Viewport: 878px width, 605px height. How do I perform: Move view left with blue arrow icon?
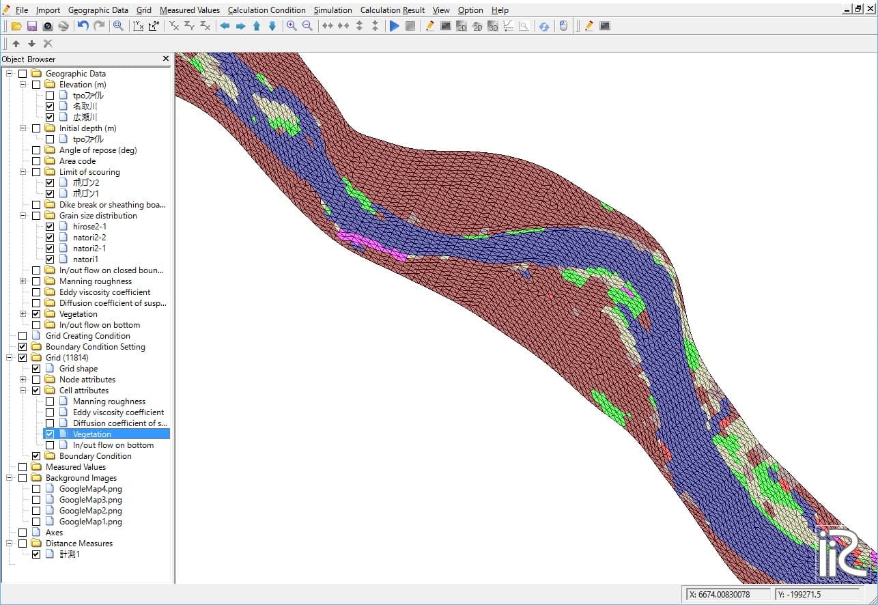(x=225, y=26)
